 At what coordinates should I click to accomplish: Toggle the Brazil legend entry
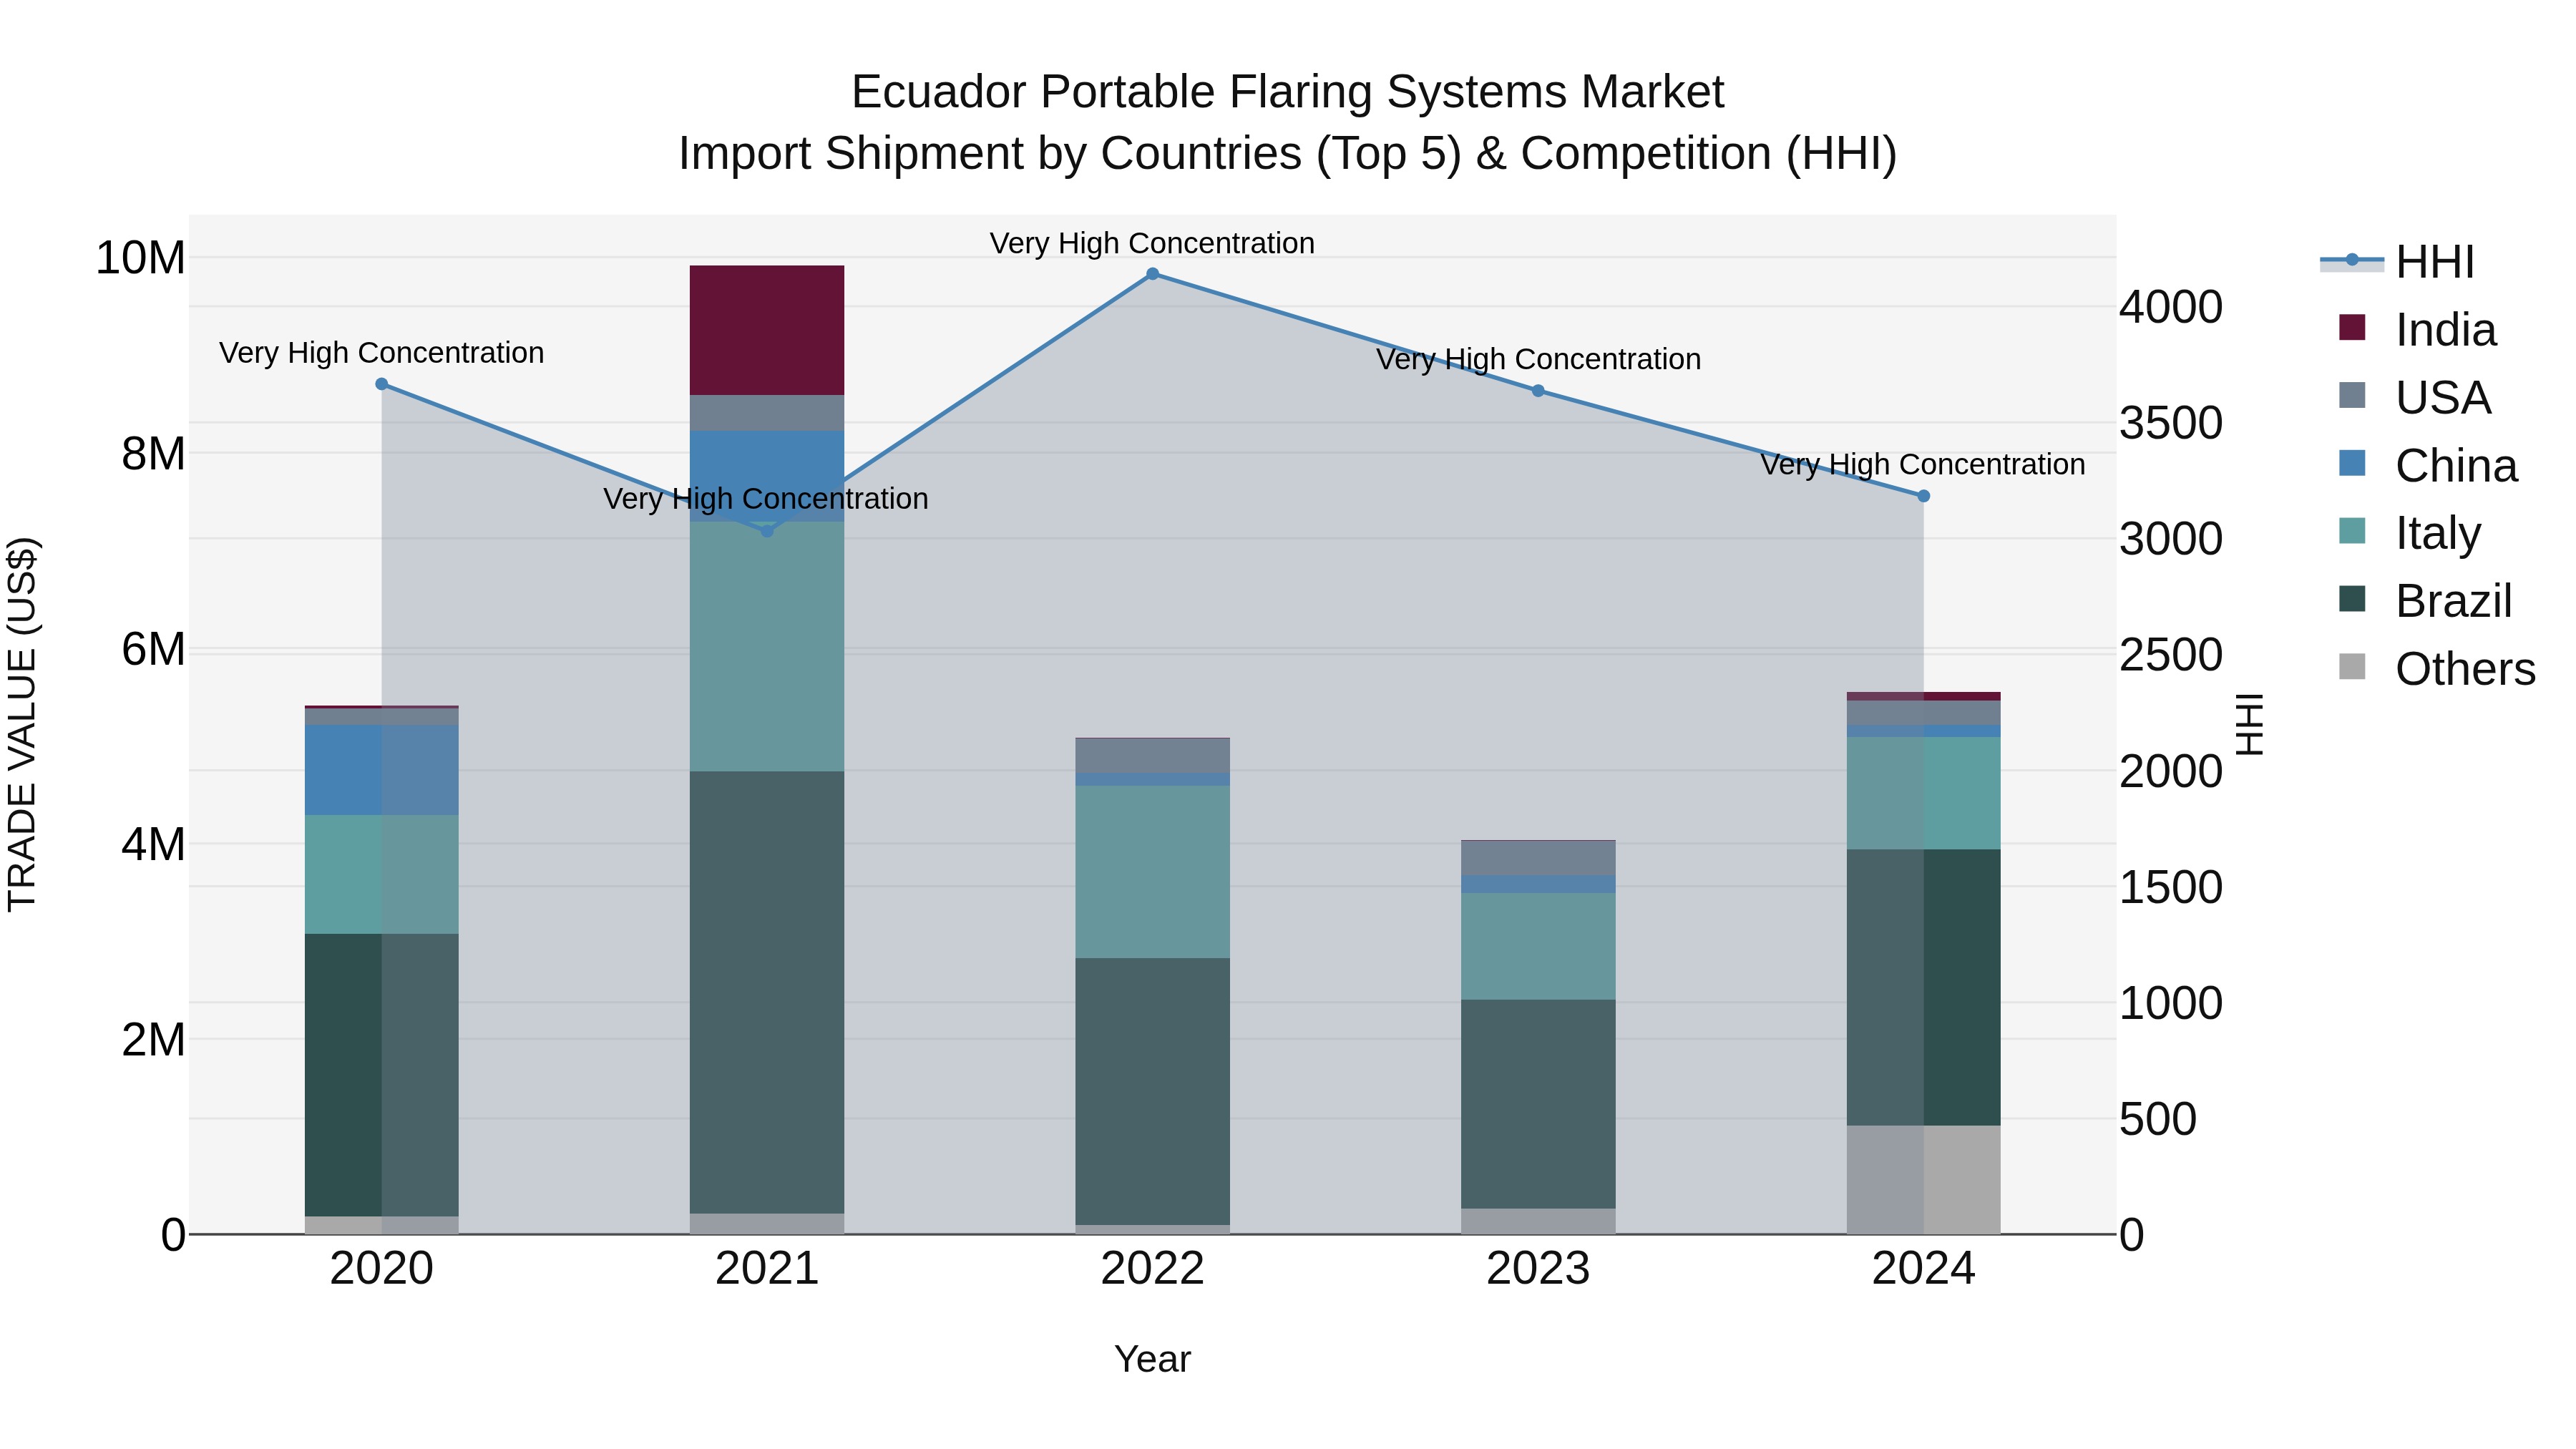click(x=2425, y=601)
